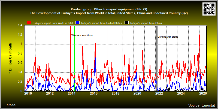Click the date stamp 7.10.2026
The width and height of the screenshot is (218, 109).
coord(11,105)
